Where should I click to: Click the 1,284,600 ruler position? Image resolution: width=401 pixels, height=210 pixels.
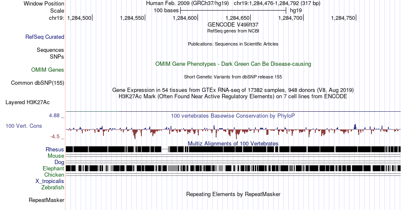185,18
